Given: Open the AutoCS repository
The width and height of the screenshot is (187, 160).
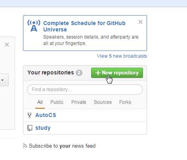Looking at the screenshot, I should pyautogui.click(x=46, y=115).
